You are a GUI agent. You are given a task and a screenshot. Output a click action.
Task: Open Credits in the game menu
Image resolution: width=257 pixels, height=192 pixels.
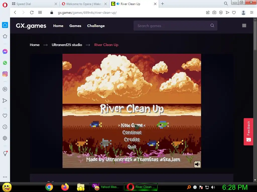coord(132,139)
